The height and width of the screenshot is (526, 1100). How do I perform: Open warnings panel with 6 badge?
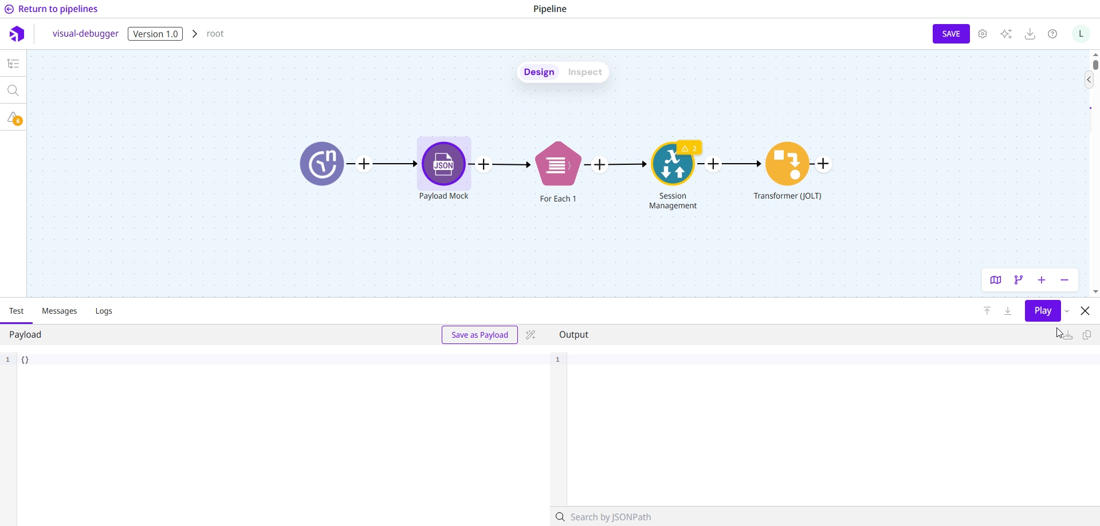14,118
